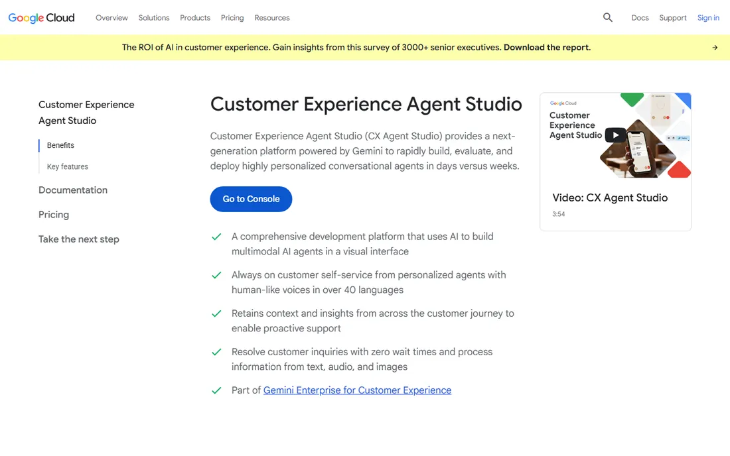
Task: Open the Resources menu
Action: point(272,18)
